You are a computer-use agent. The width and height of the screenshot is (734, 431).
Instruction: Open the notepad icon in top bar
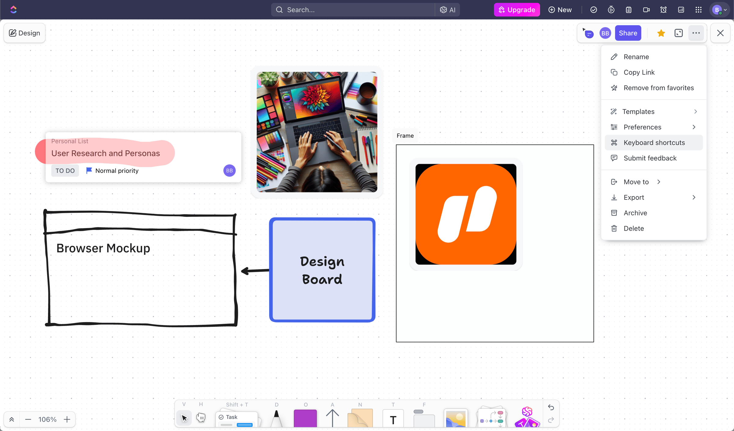628,10
